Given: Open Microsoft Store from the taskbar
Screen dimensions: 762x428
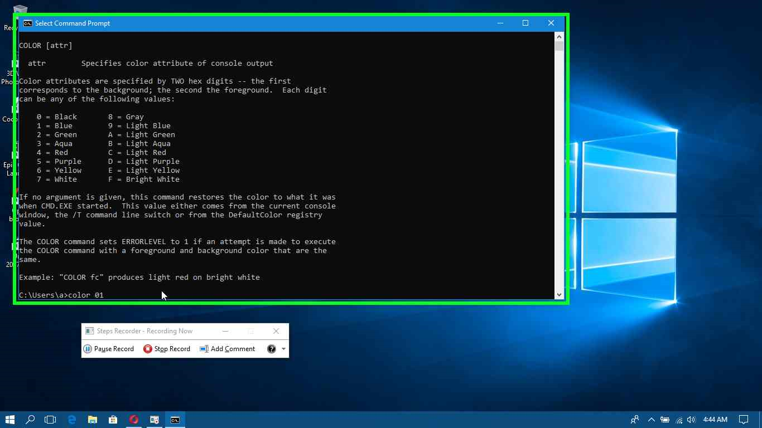Looking at the screenshot, I should pyautogui.click(x=113, y=419).
